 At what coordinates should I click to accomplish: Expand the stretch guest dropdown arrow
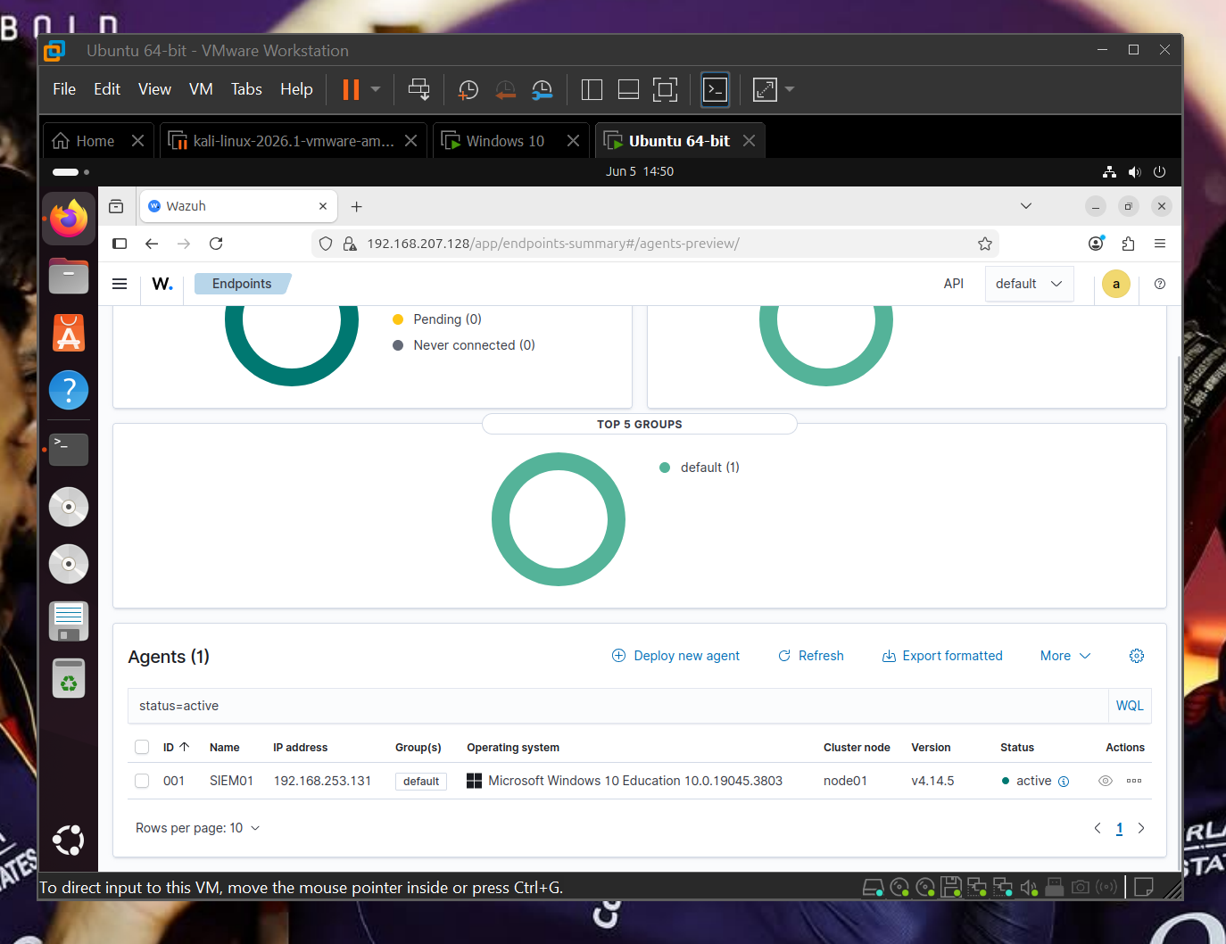point(790,89)
